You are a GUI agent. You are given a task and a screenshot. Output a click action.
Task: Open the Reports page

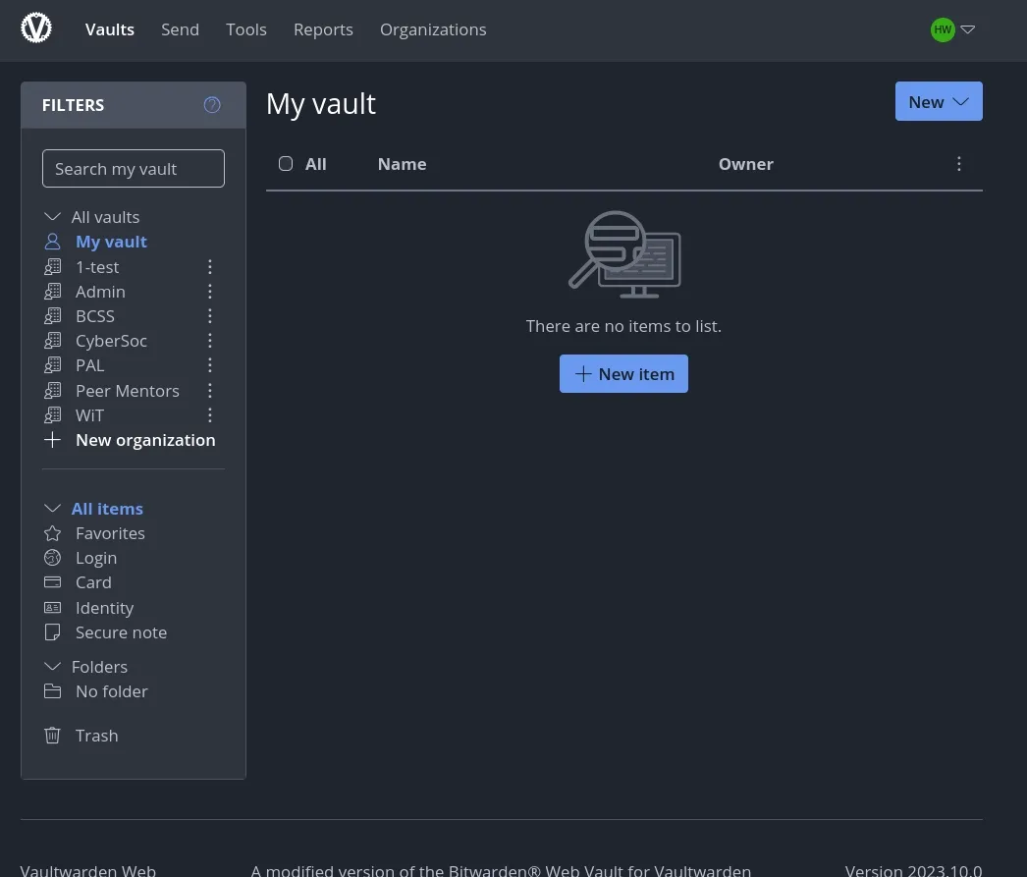[323, 29]
